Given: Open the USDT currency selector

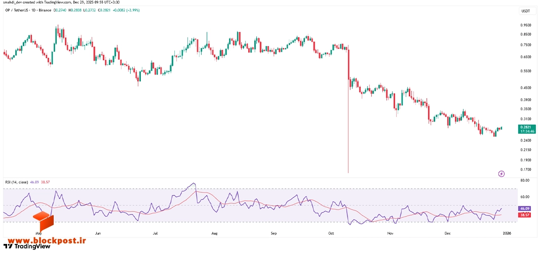Looking at the screenshot, I should (525, 11).
